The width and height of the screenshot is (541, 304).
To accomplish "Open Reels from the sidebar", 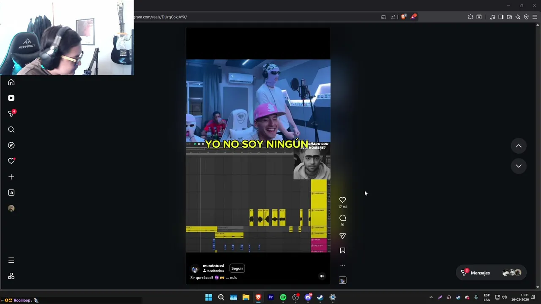I will tap(11, 98).
